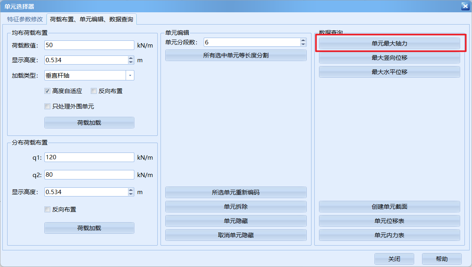Close the 单元选择器 dialog window
472x267 pixels.
click(x=465, y=6)
